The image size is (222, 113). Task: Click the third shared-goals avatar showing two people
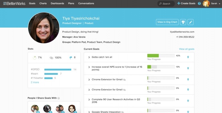60,109
